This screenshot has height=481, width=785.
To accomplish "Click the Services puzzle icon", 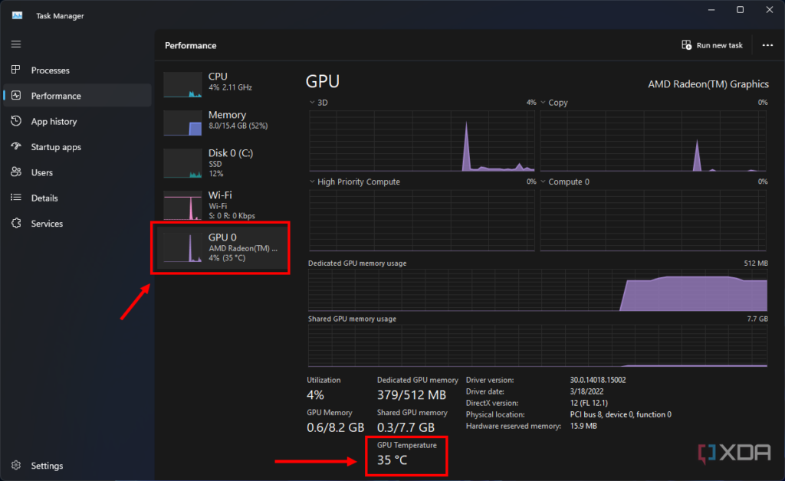I will 16,223.
